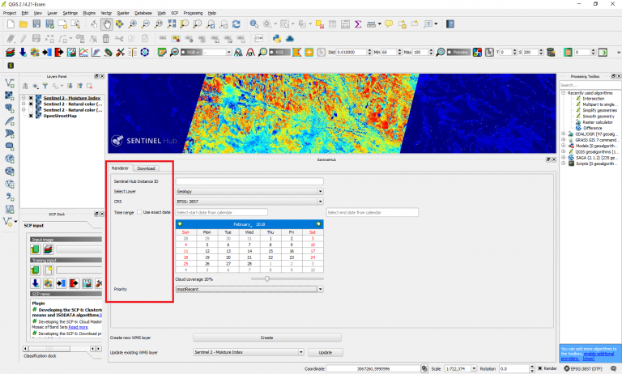
Task: Click the SCP Dock input image refresh icon
Action: click(x=36, y=249)
